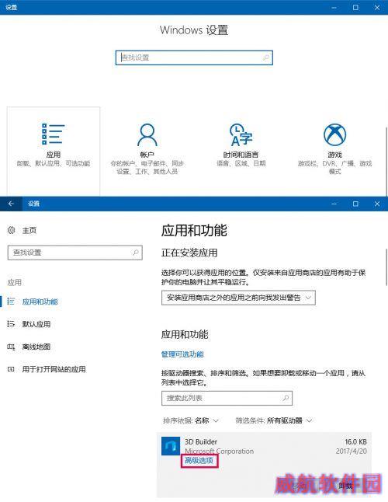The height and width of the screenshot is (502, 388).
Task: Click the 默认应用 sidebar icon
Action: (11, 324)
